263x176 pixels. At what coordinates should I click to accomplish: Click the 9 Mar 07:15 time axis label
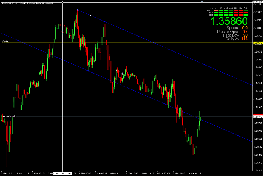195,173
